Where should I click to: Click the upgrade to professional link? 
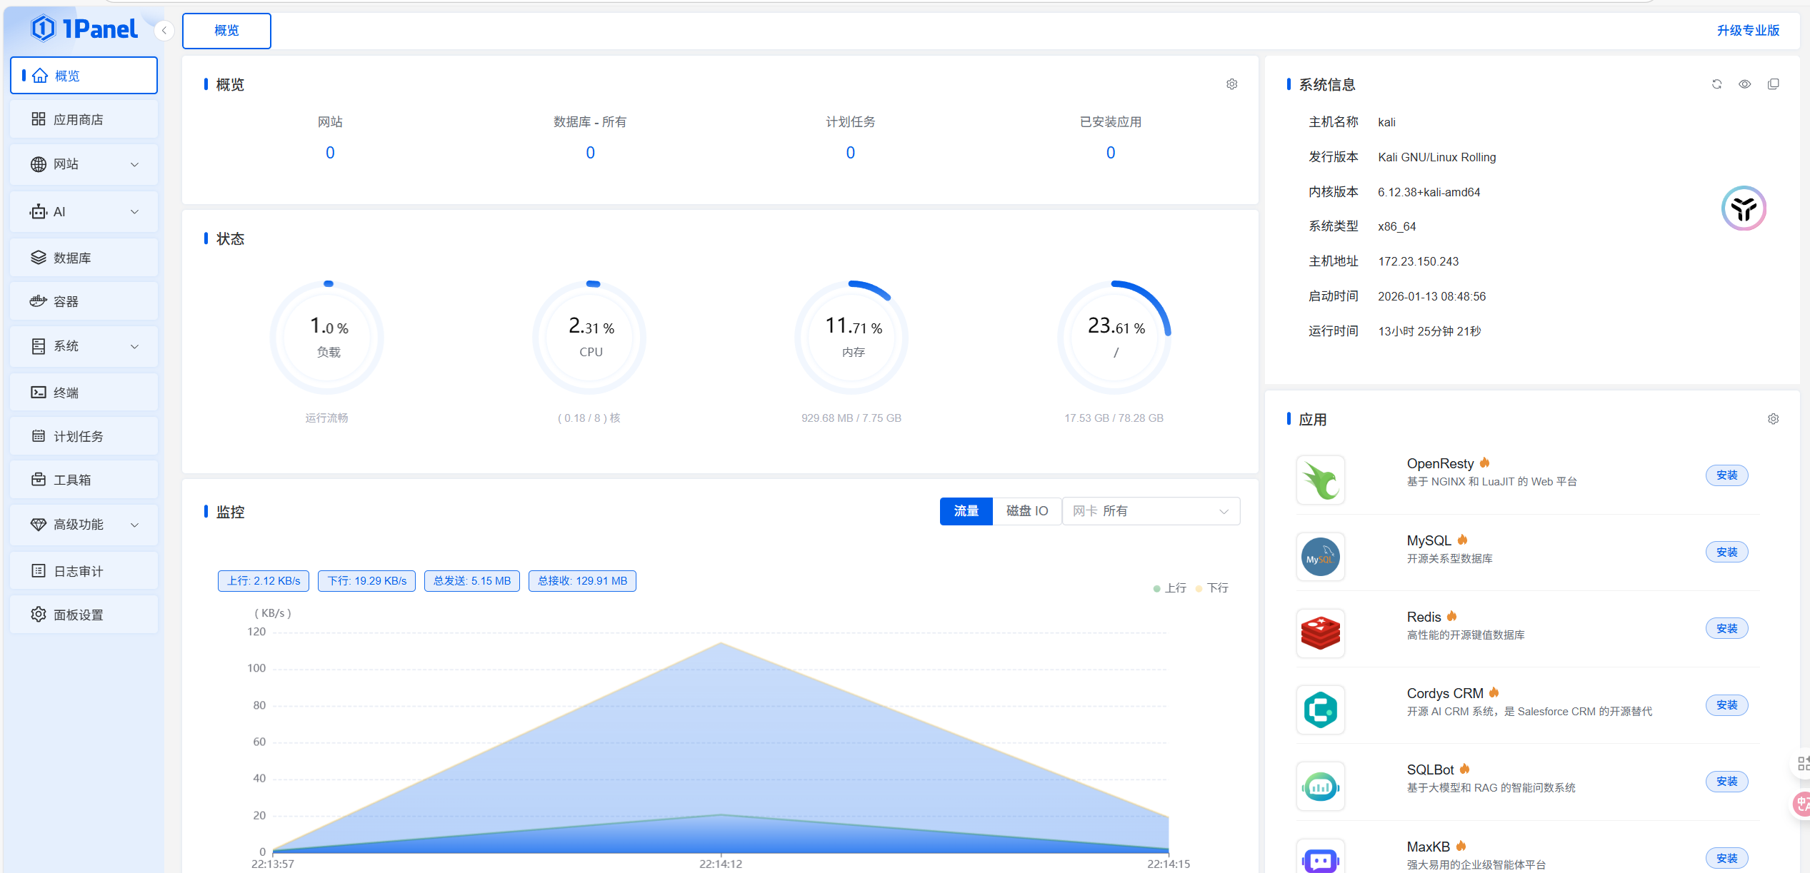pyautogui.click(x=1747, y=31)
